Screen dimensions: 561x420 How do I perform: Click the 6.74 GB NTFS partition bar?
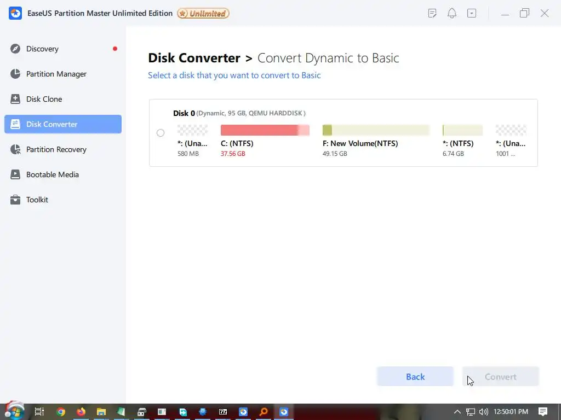tap(462, 130)
